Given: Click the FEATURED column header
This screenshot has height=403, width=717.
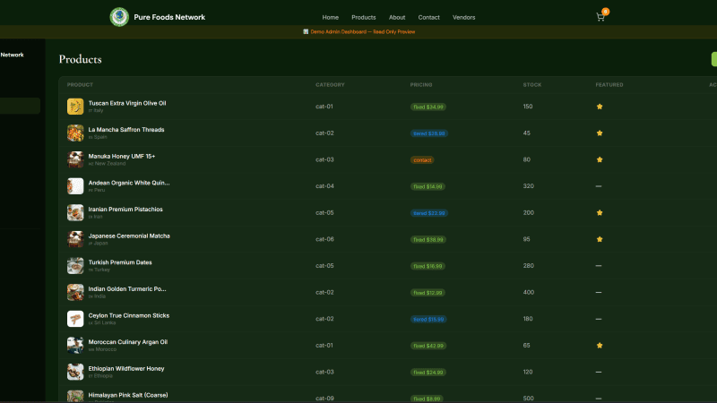Looking at the screenshot, I should 609,85.
